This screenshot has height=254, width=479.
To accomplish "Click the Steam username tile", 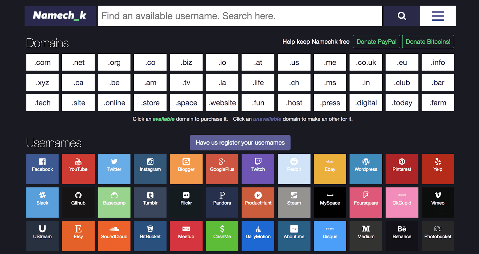I will [294, 202].
